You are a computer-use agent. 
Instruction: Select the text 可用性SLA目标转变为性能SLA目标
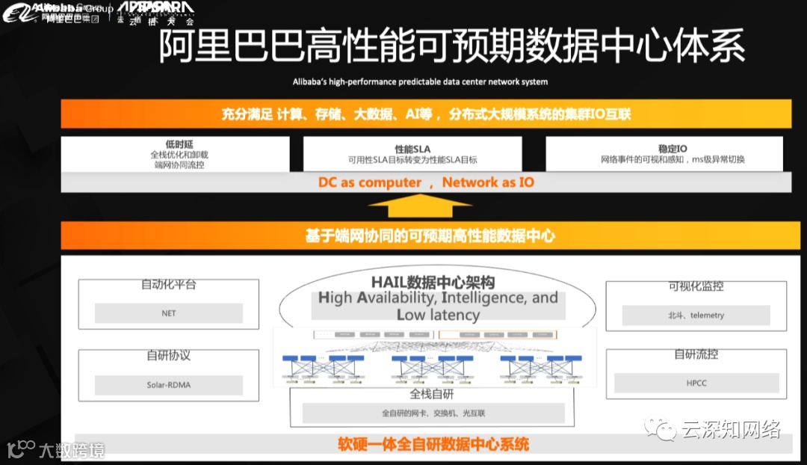[x=412, y=160]
